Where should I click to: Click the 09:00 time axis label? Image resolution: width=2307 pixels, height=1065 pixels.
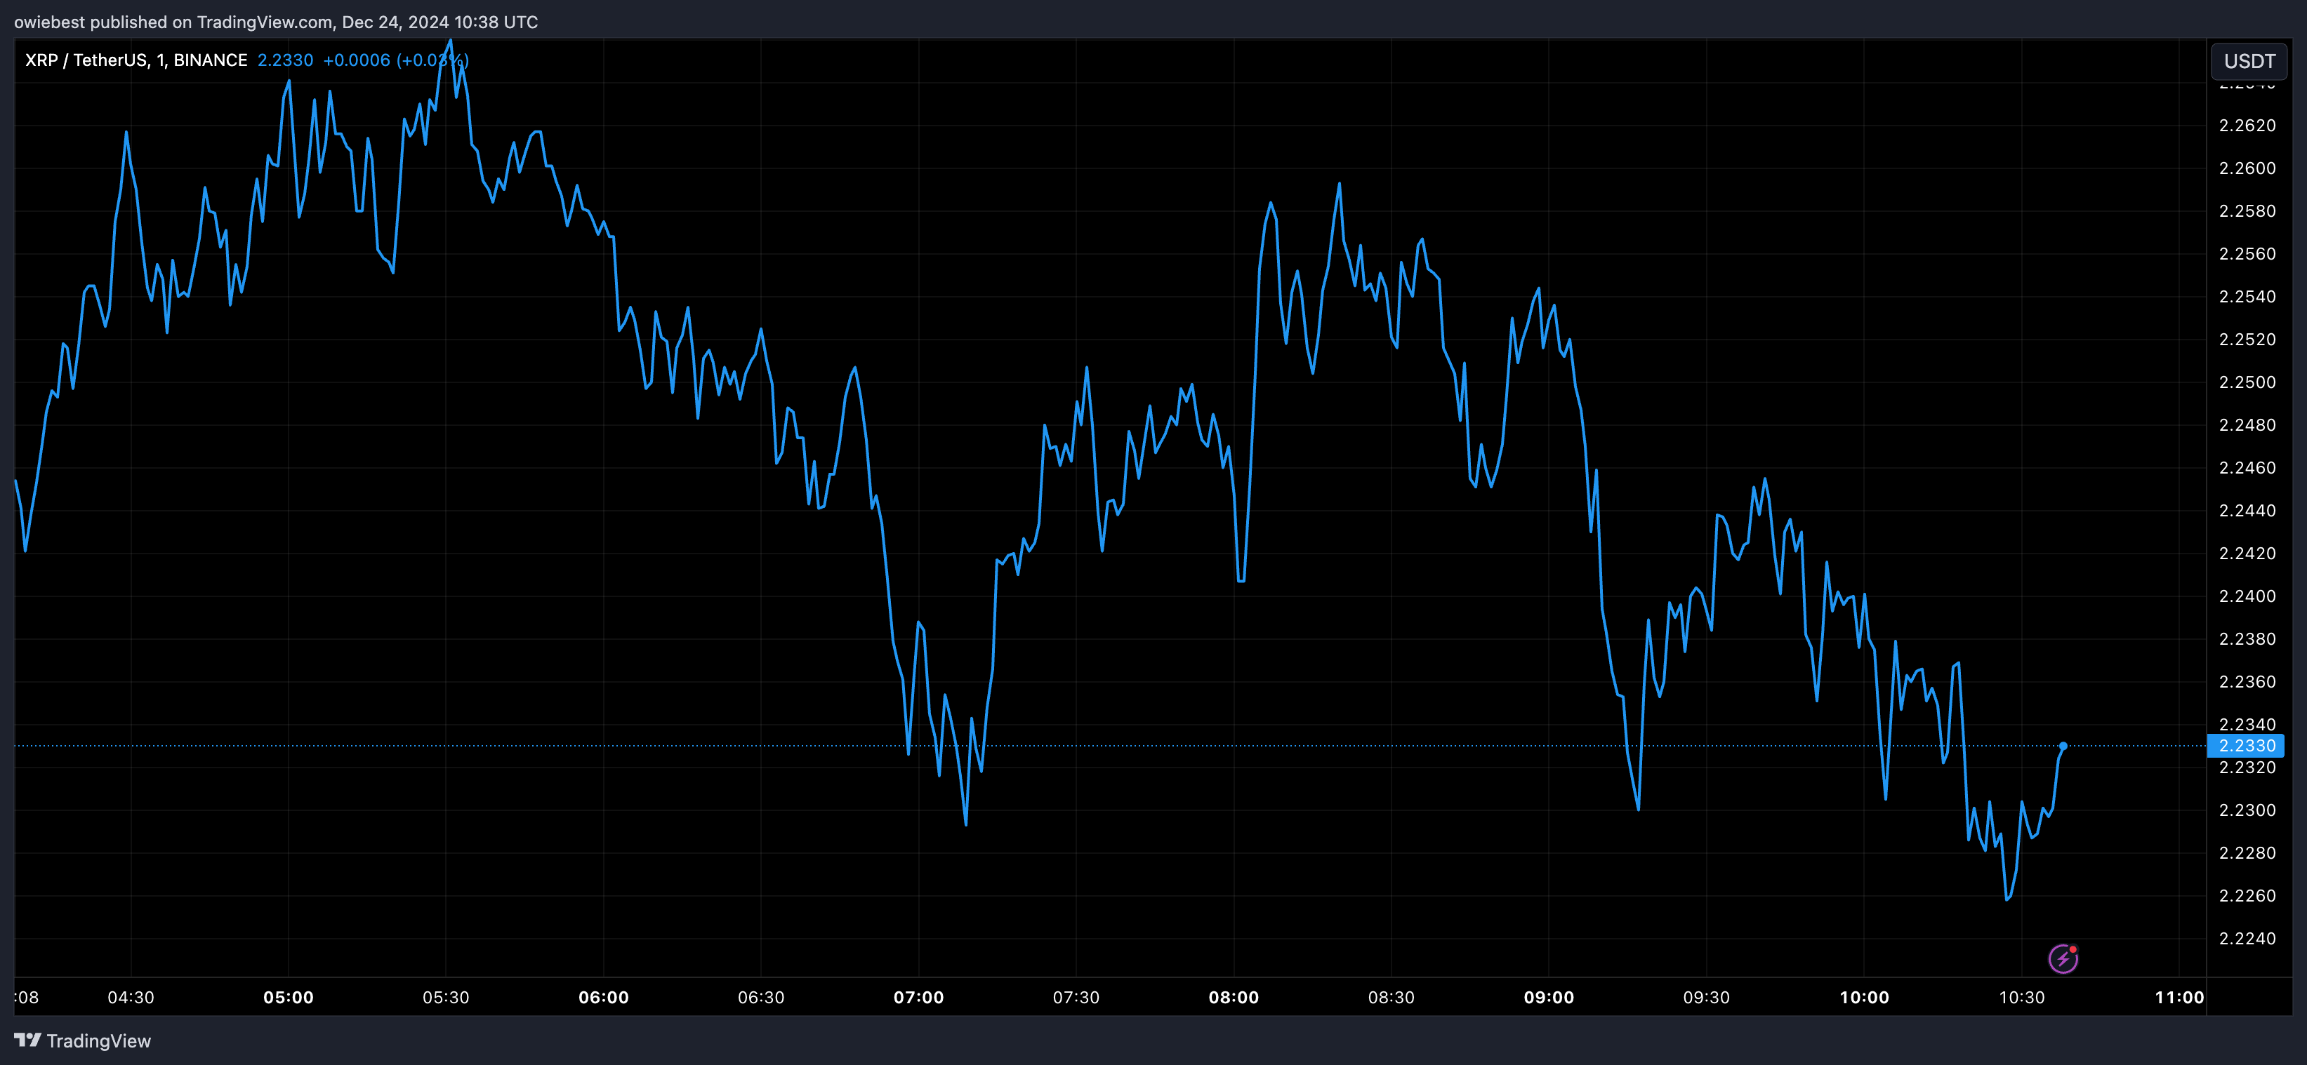[1549, 997]
